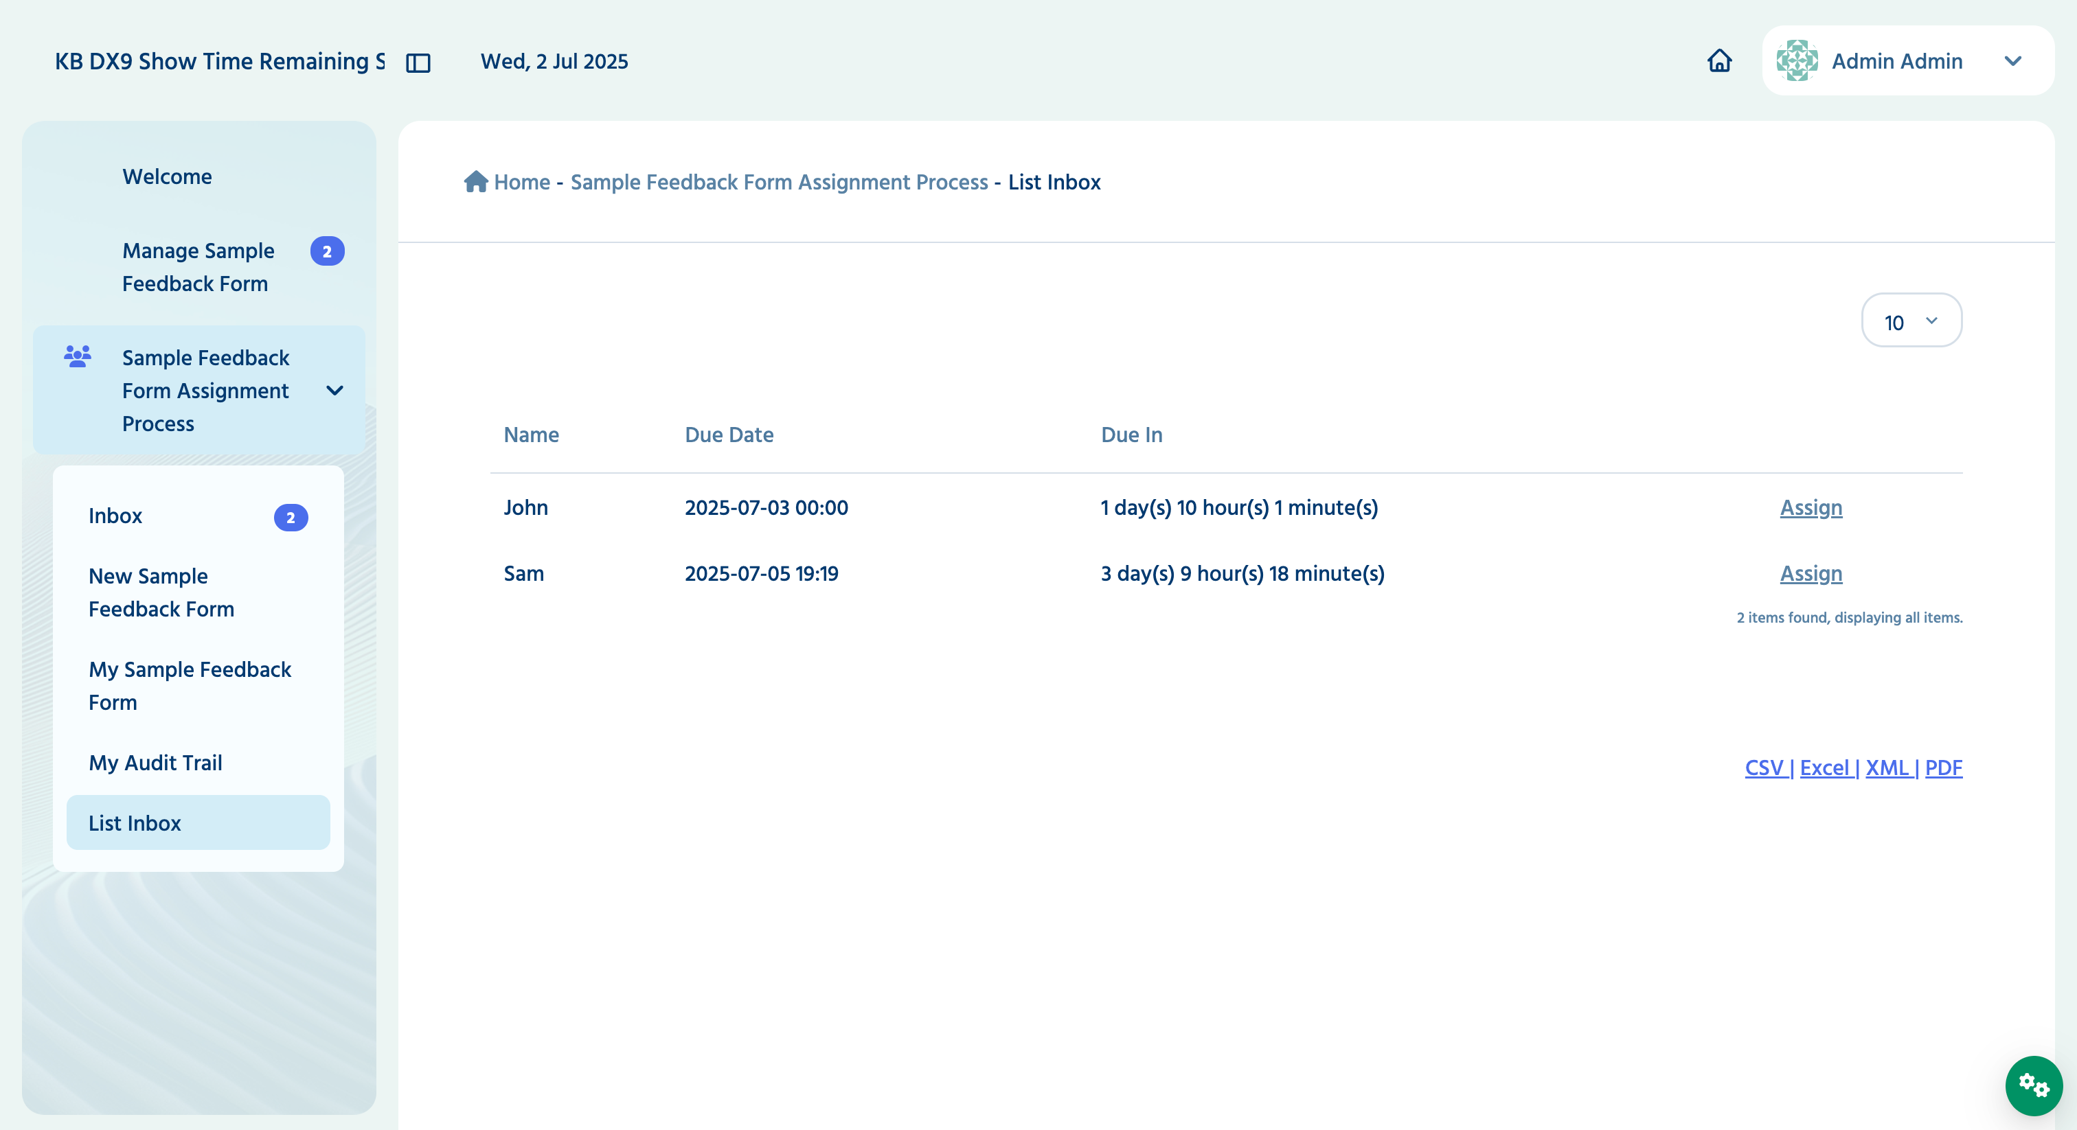Select List Inbox menu item

click(198, 823)
